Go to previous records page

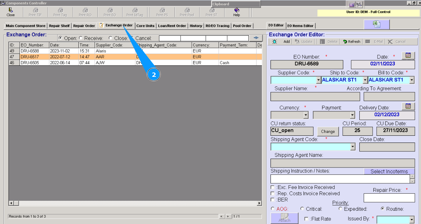pos(222,216)
